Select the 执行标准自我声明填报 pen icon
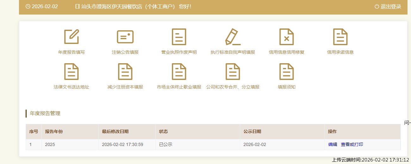Image resolution: width=411 pixels, height=164 pixels. [233, 37]
